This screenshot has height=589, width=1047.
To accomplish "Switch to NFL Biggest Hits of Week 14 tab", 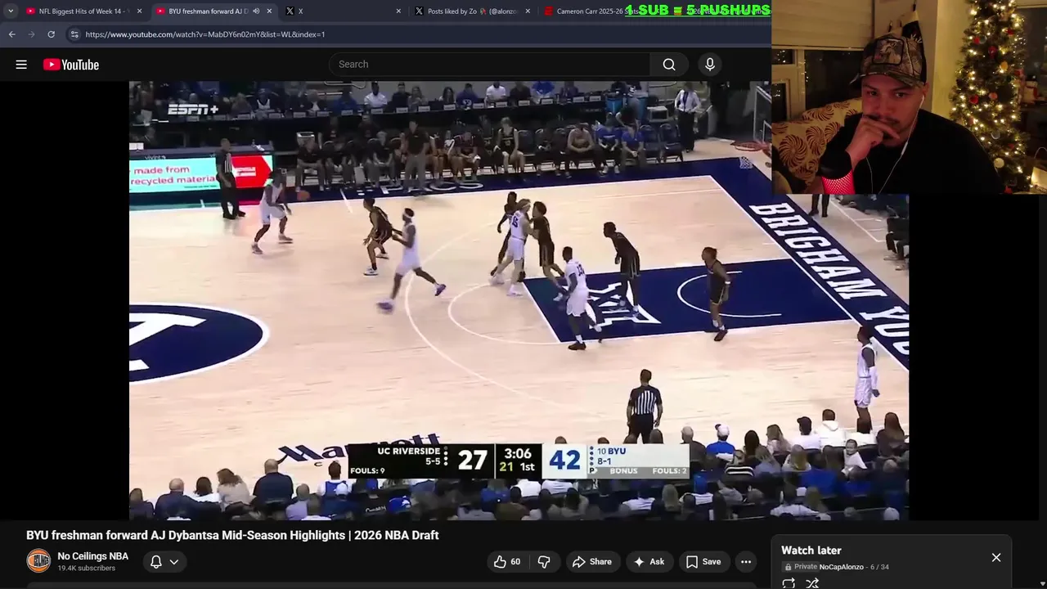I will pos(83,11).
